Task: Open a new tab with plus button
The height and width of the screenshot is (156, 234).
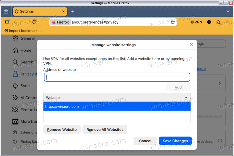Action: coord(73,12)
